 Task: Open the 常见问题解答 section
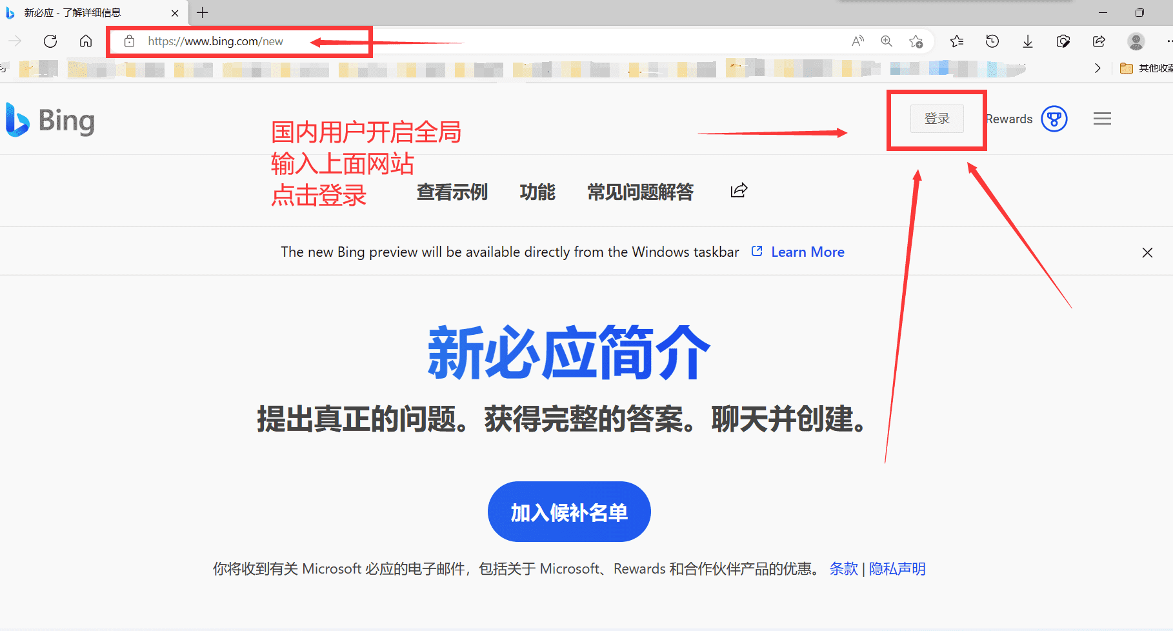[640, 192]
